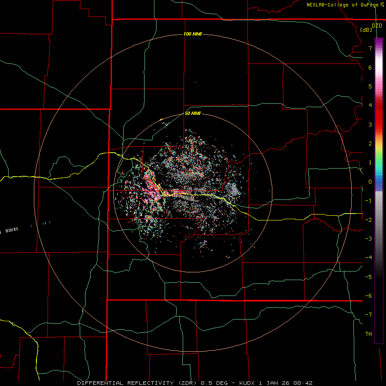Click the '3' value on color scale
Viewport: 386px width, 386px height.
[370, 124]
